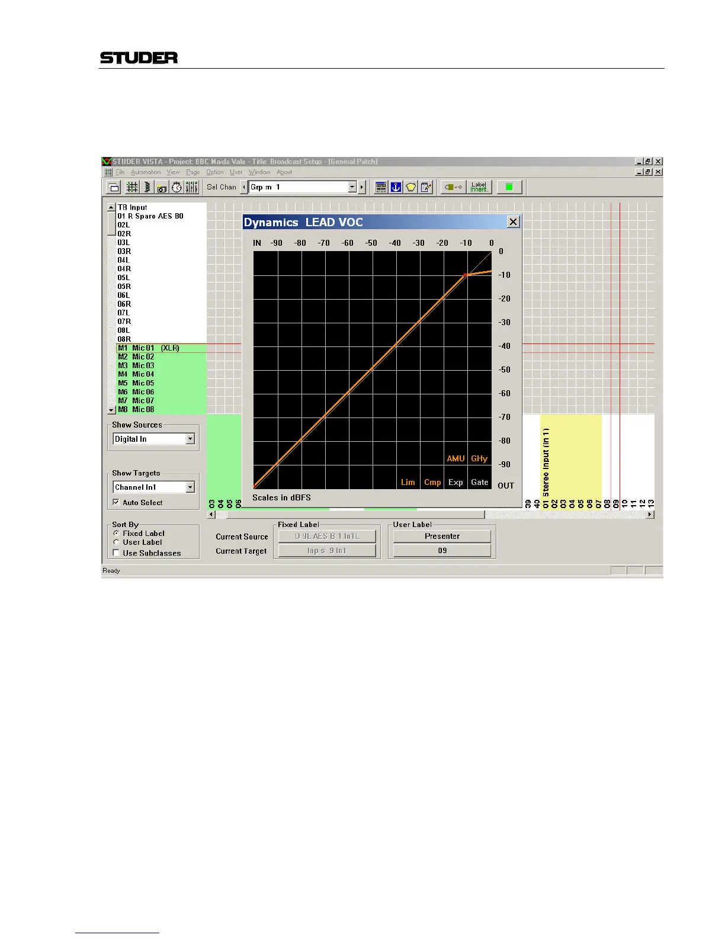Click the Presenter user label button

coord(442,537)
